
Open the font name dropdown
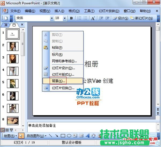52,18
